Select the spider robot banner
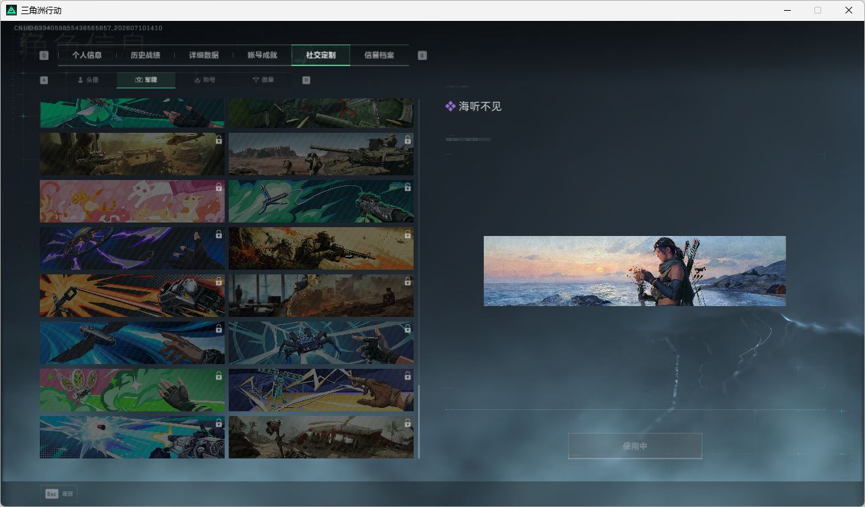 click(x=321, y=342)
